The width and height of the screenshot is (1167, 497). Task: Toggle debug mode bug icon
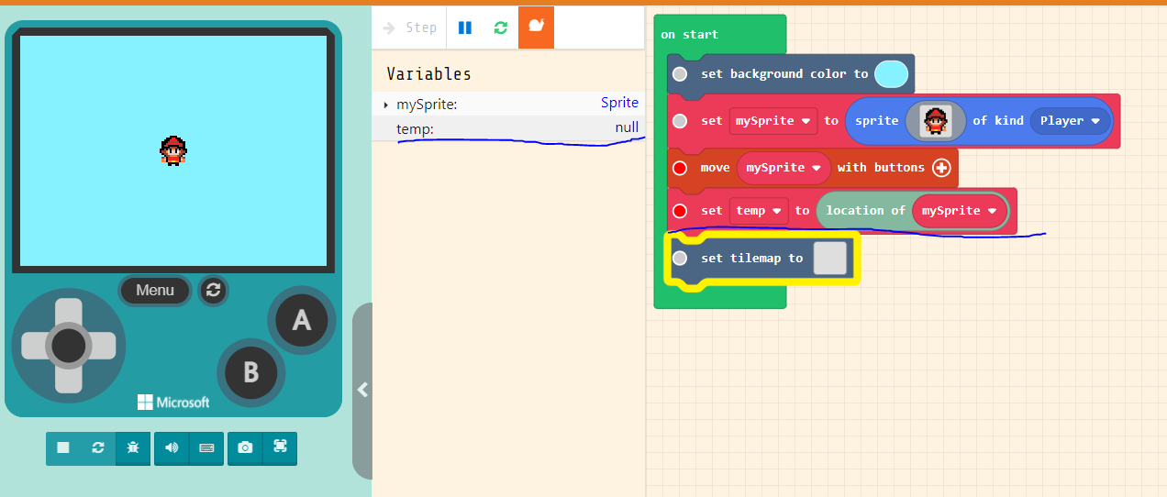133,448
